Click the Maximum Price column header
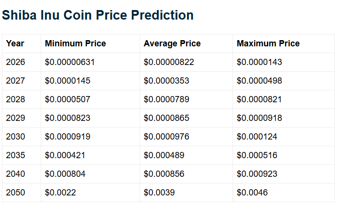Image resolution: width=340 pixels, height=205 pixels. pos(268,43)
